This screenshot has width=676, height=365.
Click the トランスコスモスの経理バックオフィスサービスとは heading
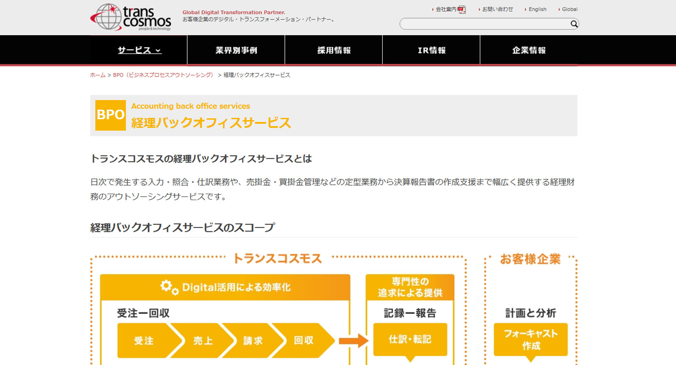click(201, 159)
